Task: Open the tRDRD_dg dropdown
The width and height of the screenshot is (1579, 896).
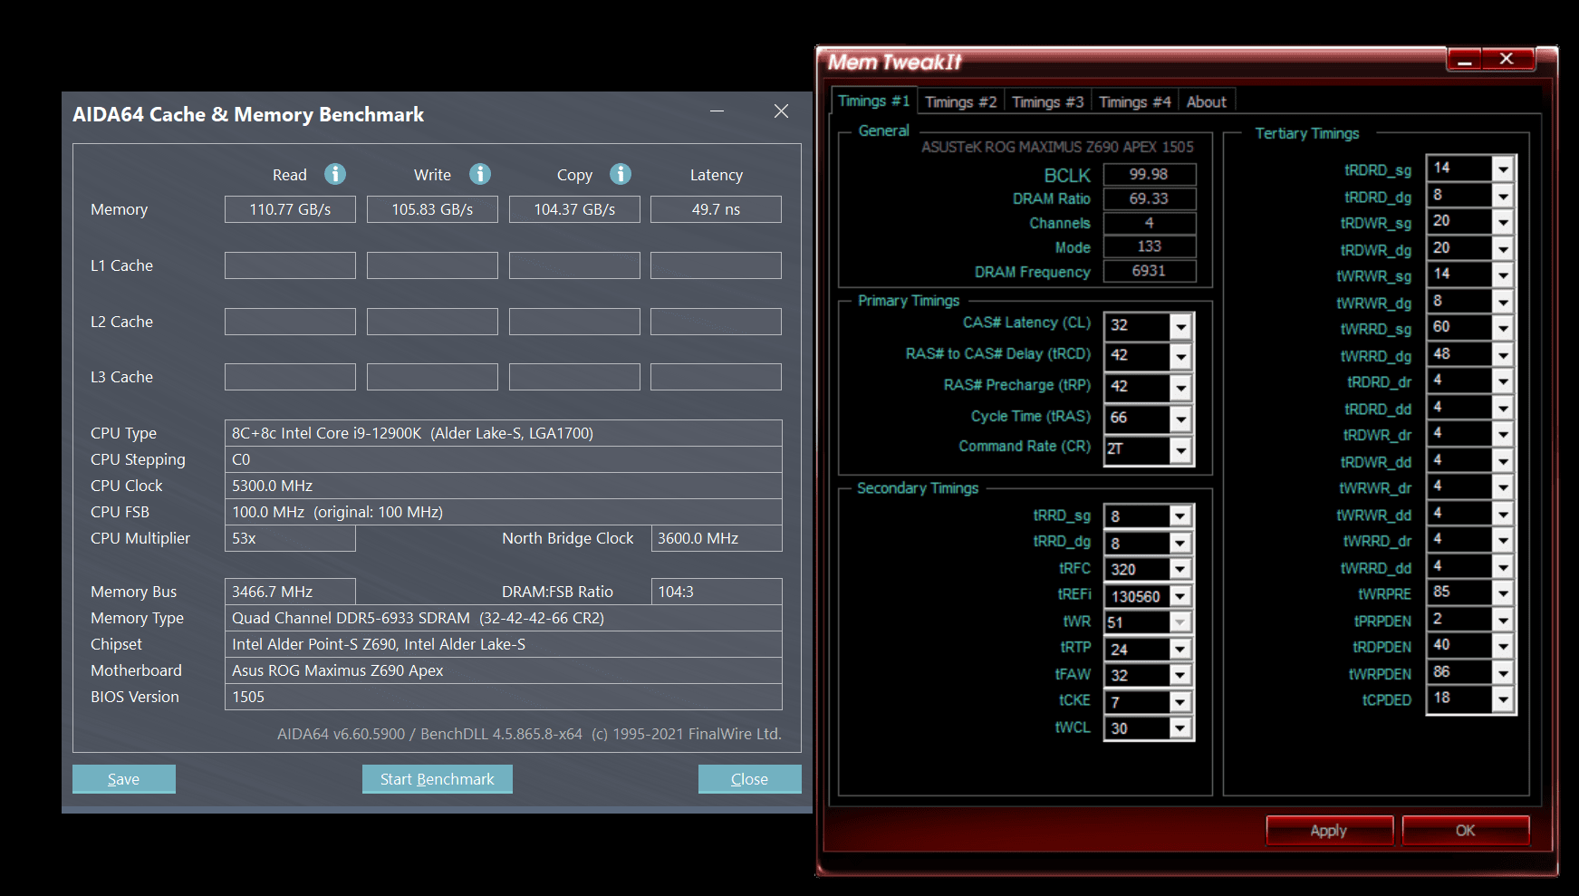Action: 1503,196
